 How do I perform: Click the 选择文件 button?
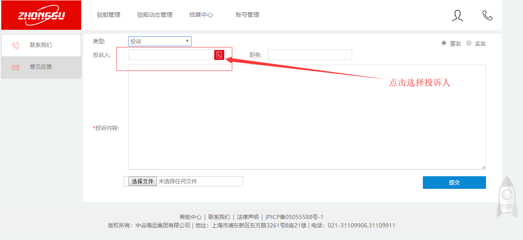point(143,181)
